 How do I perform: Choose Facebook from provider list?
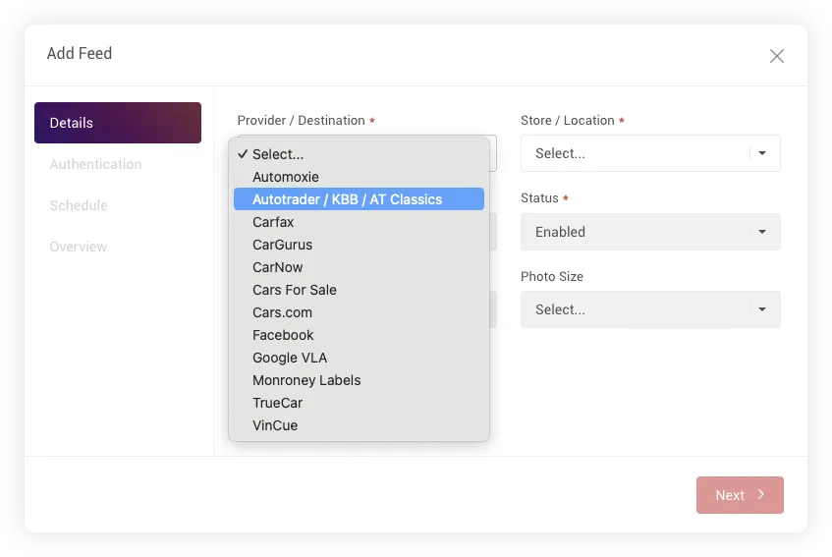[x=359, y=335]
